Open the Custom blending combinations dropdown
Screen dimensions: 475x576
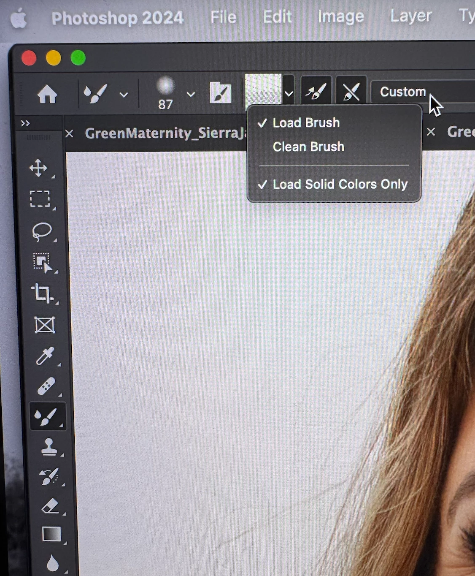click(x=423, y=92)
